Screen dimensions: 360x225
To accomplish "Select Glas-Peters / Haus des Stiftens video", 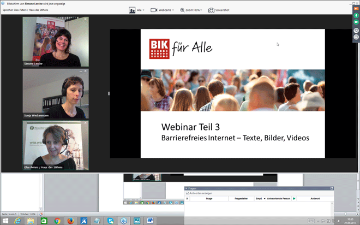I will (56, 145).
